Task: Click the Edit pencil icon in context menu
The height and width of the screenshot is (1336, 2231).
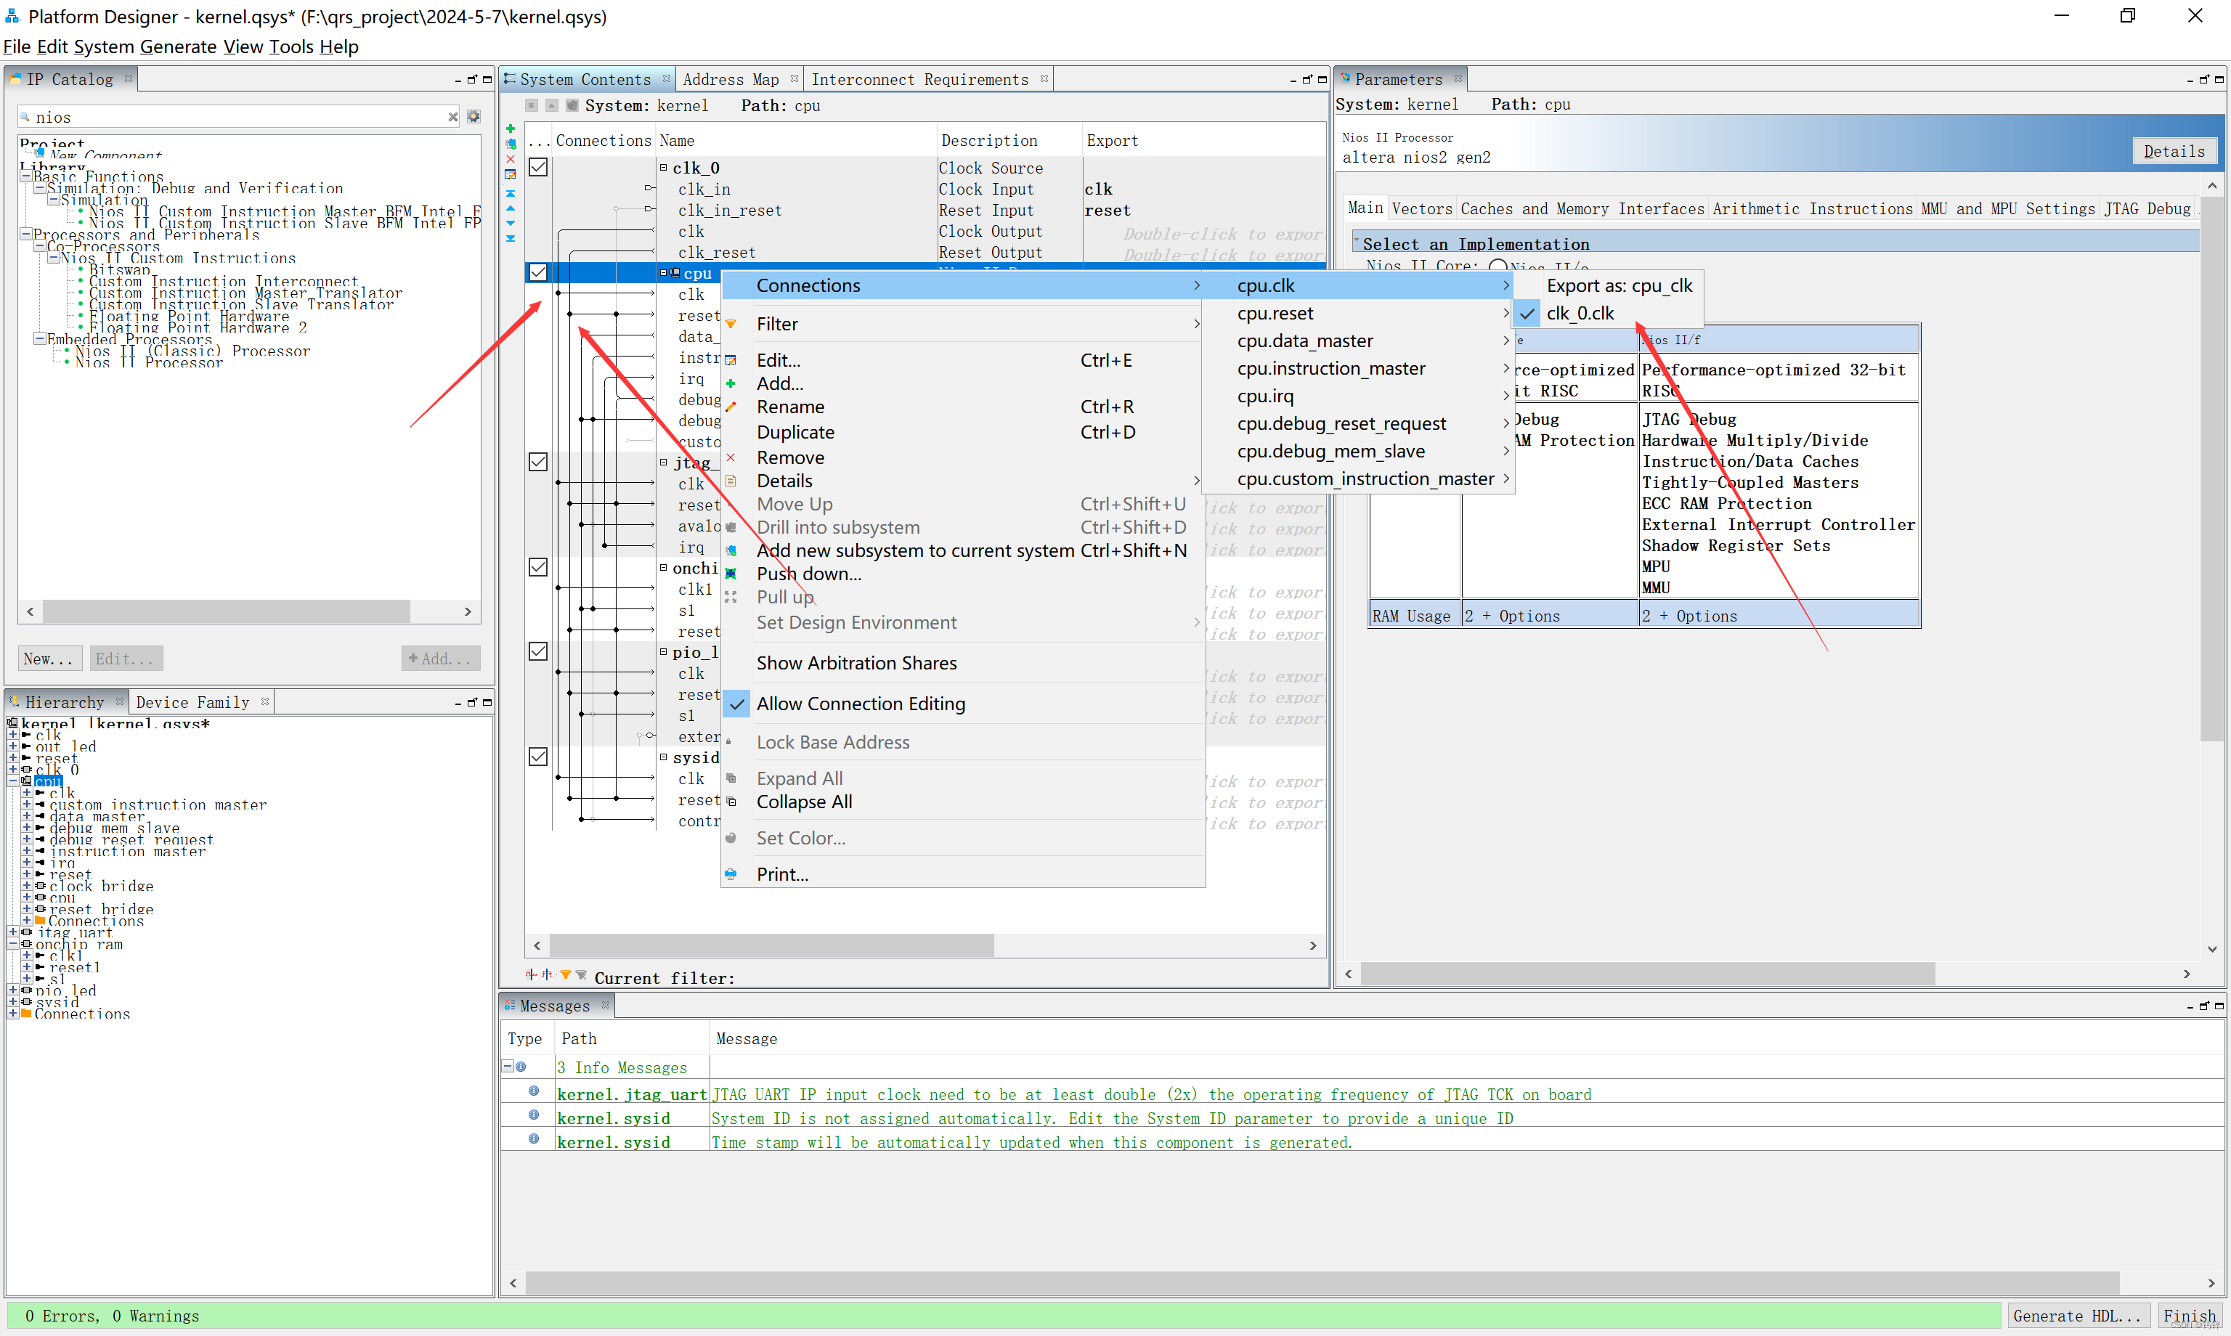Action: click(x=731, y=360)
